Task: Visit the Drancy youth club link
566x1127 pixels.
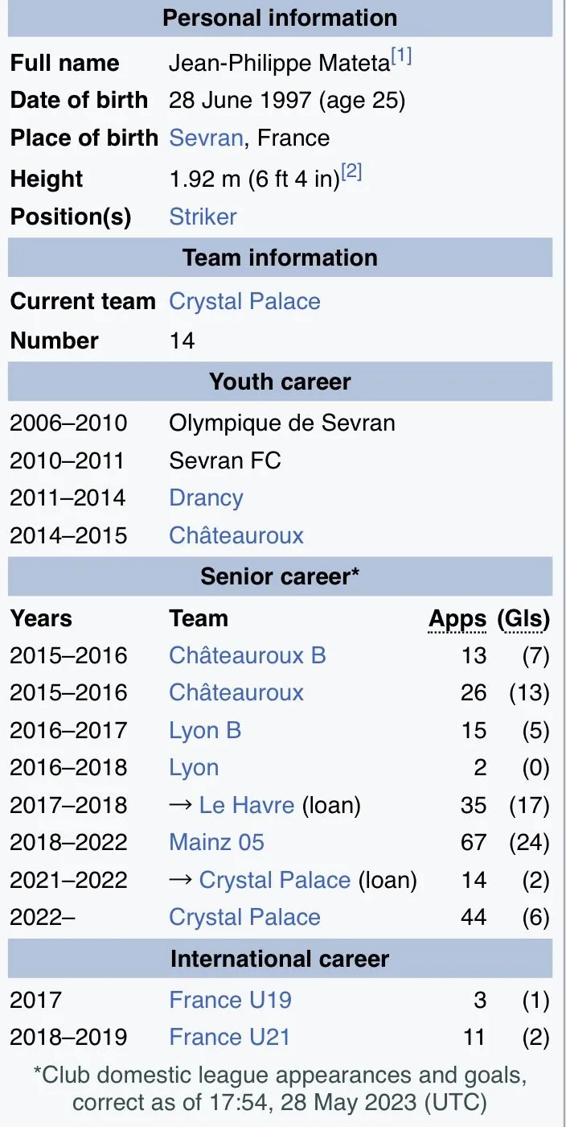Action: (x=206, y=497)
